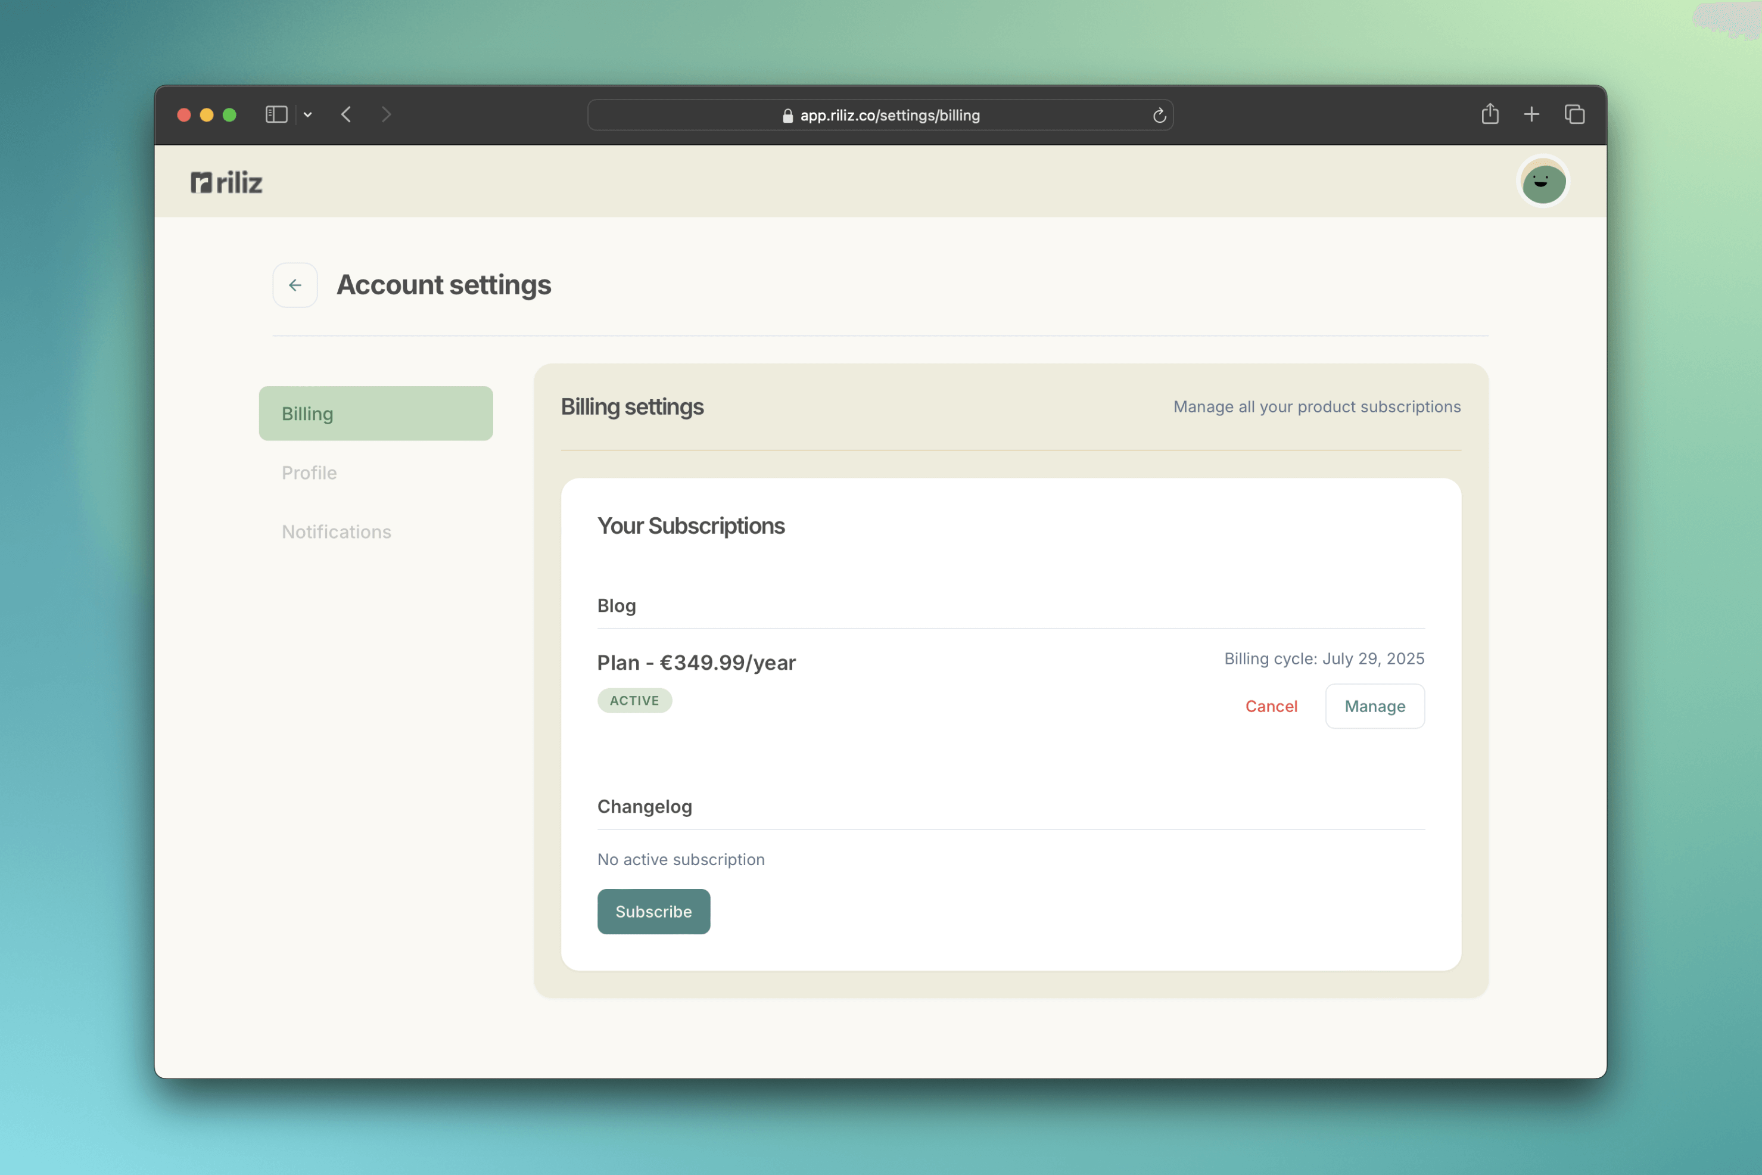Click the address bar URL field
This screenshot has width=1762, height=1175.
(x=880, y=116)
